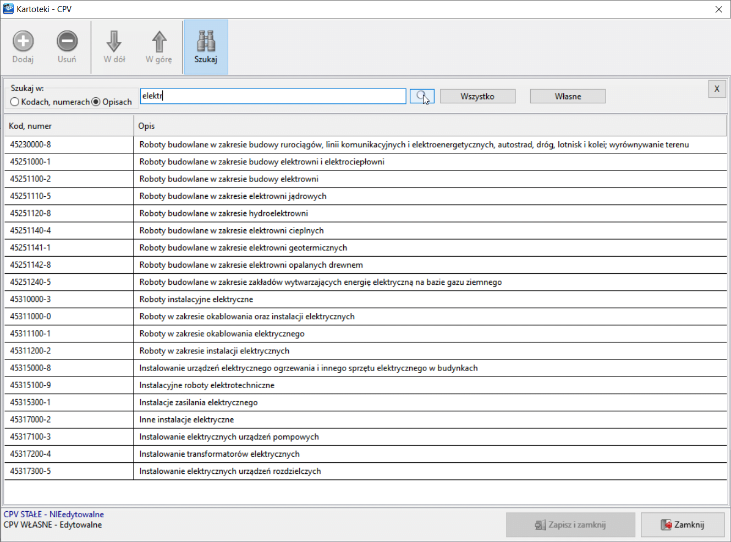
Task: Select code 45317000-2 cell
Action: point(69,419)
